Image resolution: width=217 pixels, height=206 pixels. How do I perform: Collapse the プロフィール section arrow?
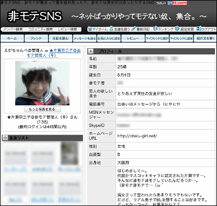pos(91,51)
